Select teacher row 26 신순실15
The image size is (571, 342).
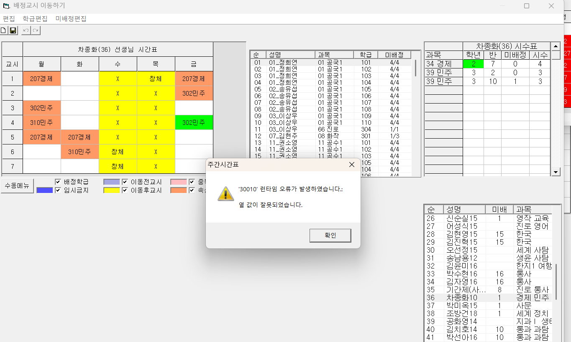pos(488,218)
